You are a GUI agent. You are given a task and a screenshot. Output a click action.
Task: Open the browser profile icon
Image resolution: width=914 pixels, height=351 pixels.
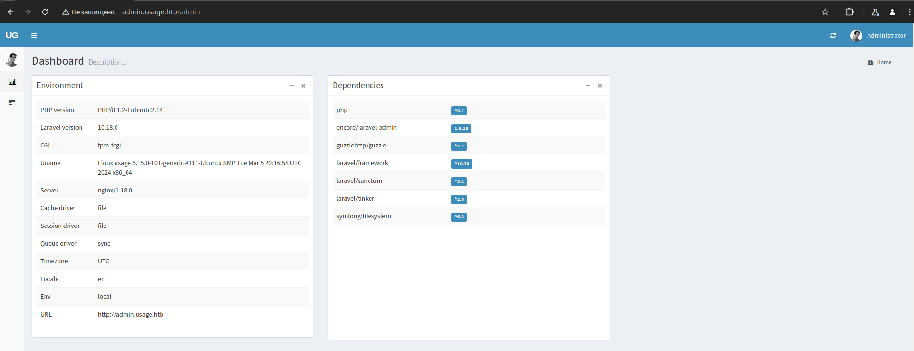892,12
